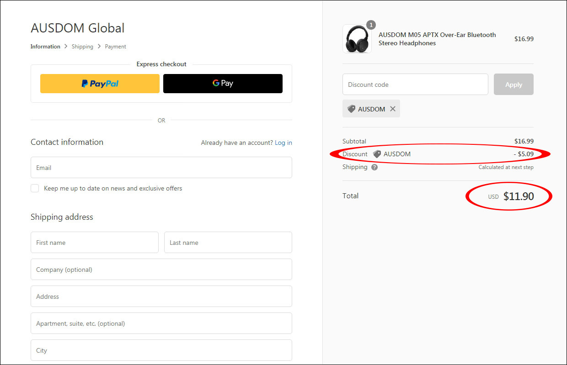The height and width of the screenshot is (365, 567).
Task: Click the 'Express checkout' label
Action: [161, 64]
